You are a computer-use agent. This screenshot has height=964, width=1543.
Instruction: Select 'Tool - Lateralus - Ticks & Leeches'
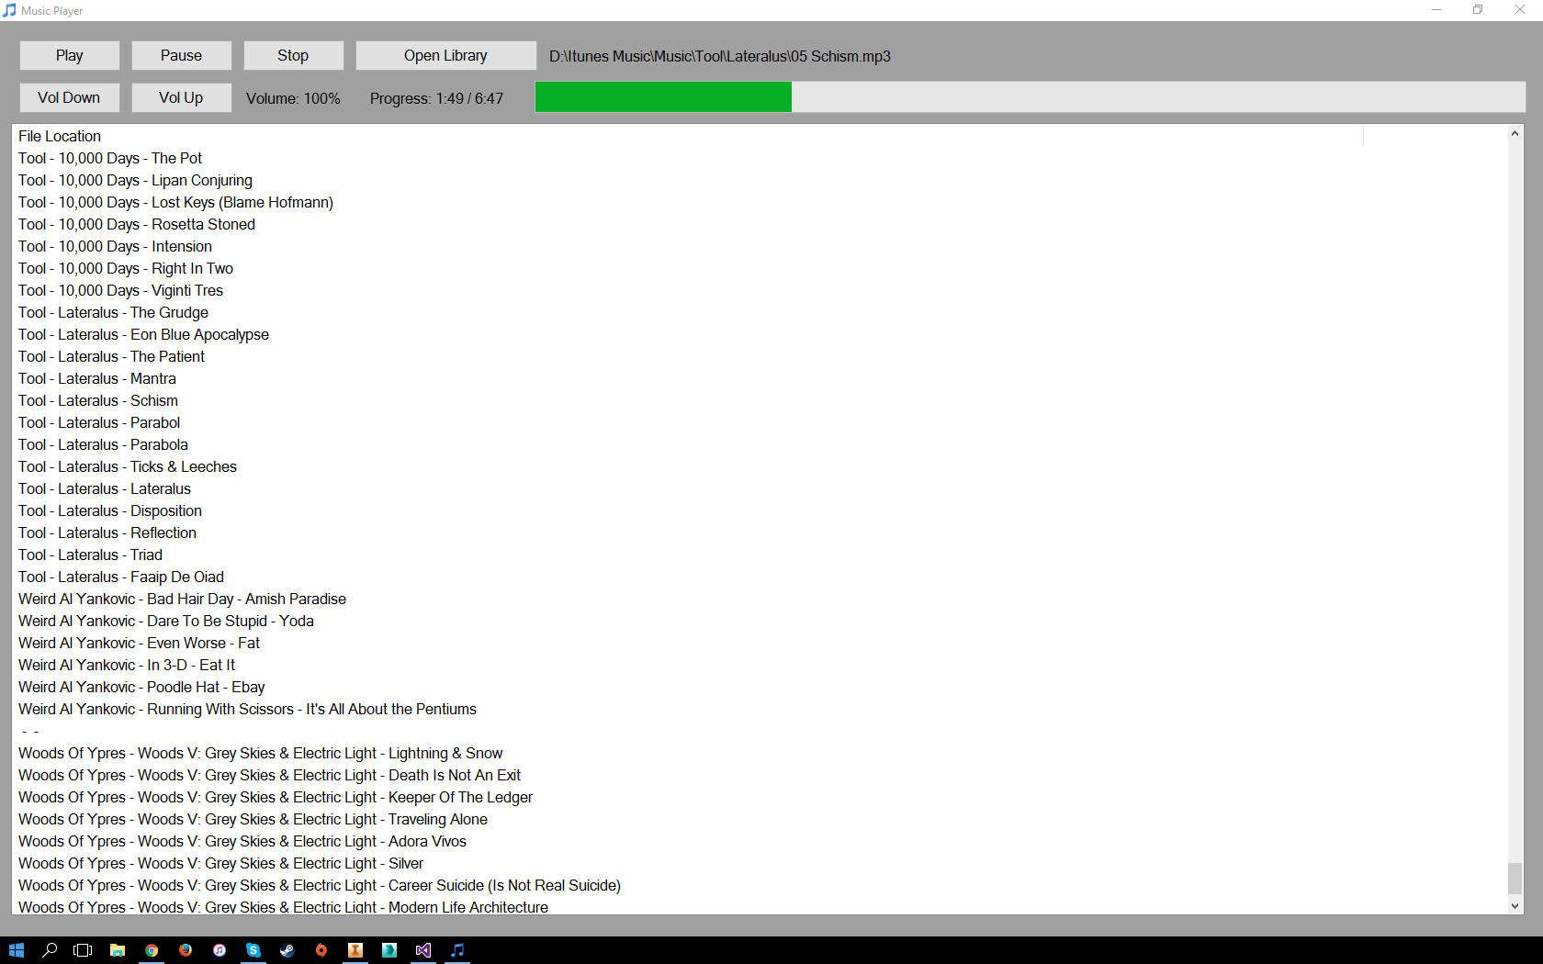(x=128, y=466)
